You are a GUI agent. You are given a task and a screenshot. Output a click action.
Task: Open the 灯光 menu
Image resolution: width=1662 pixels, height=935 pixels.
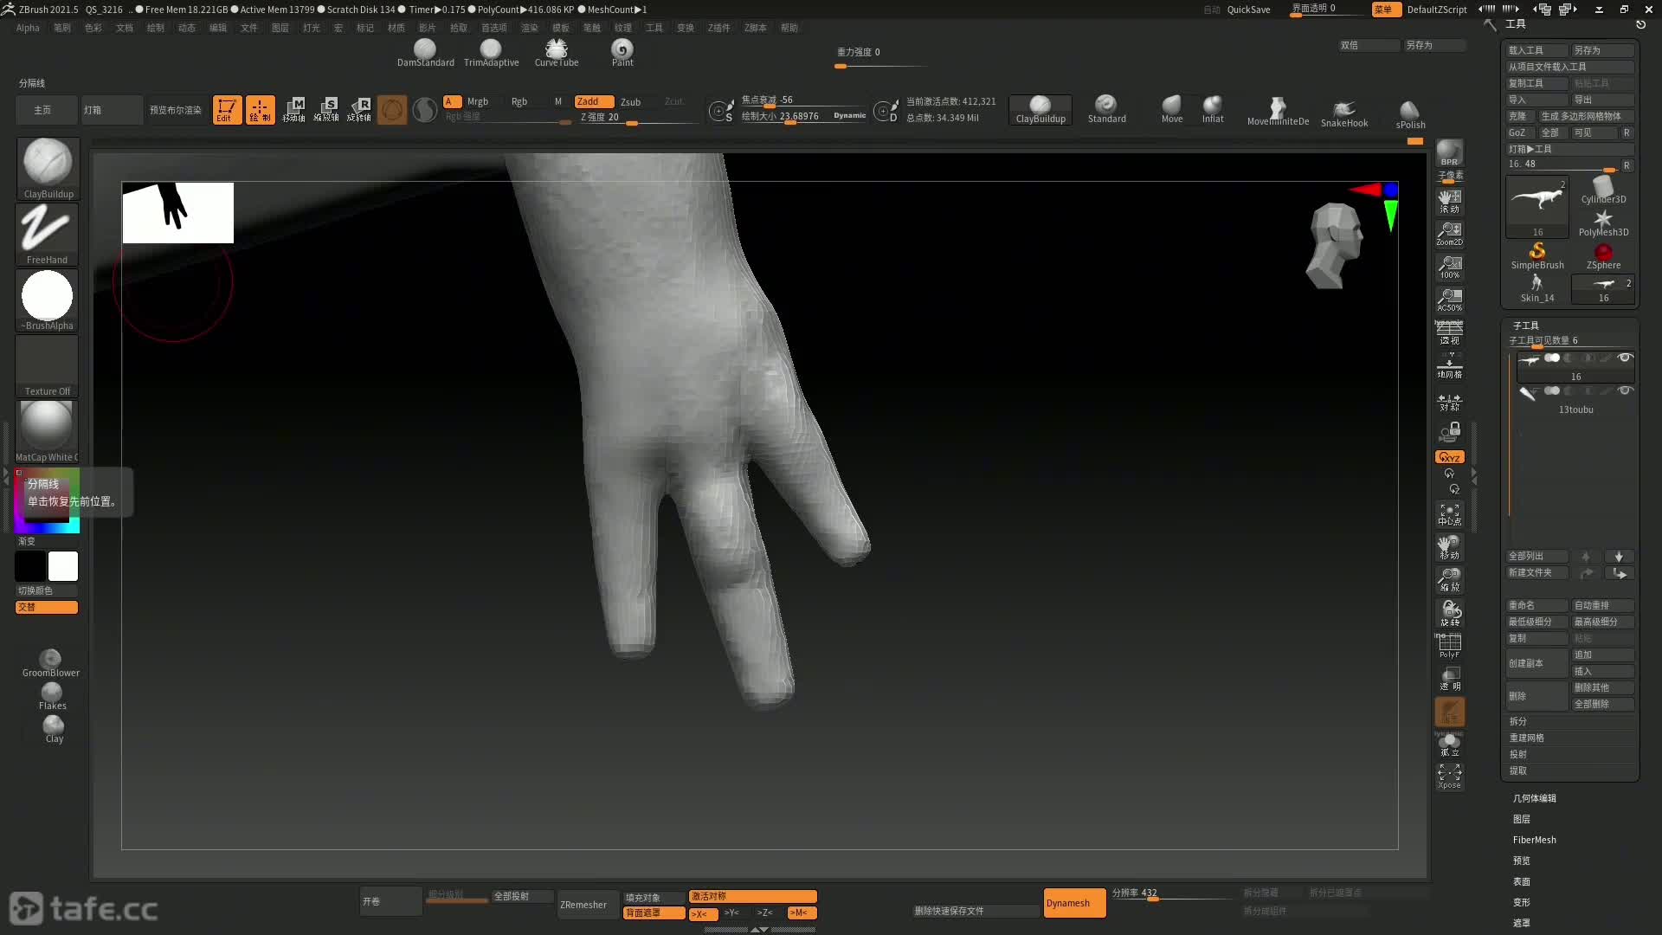[x=312, y=28]
